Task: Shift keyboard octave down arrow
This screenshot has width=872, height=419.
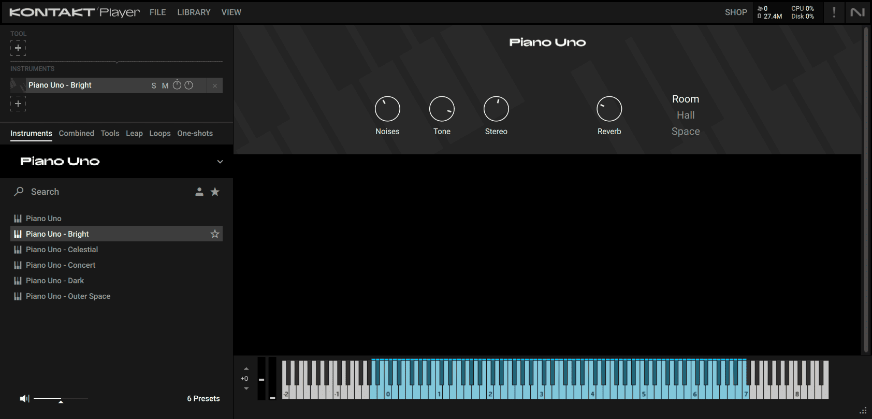Action: (246, 388)
